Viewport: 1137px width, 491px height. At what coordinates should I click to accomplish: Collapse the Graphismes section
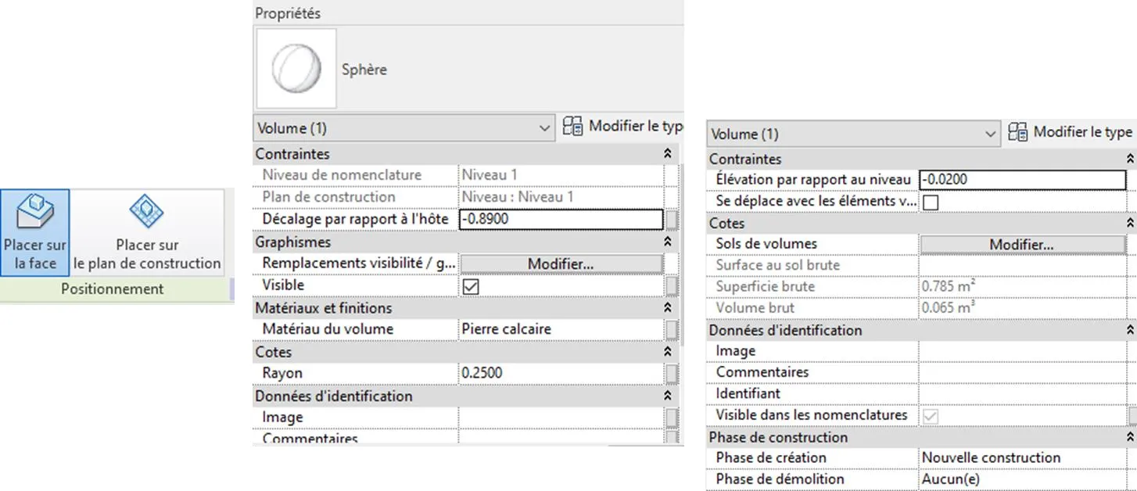(x=666, y=242)
